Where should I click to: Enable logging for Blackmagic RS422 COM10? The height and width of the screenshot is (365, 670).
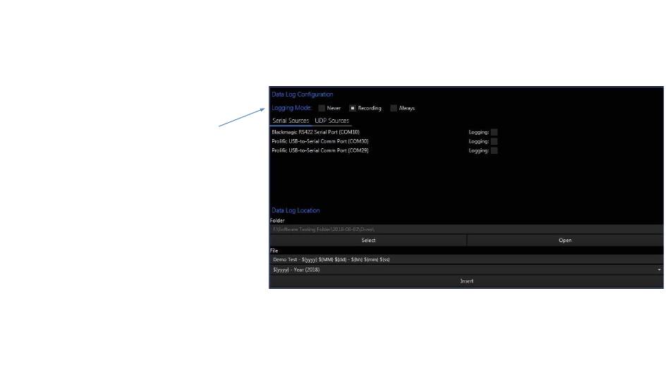494,132
